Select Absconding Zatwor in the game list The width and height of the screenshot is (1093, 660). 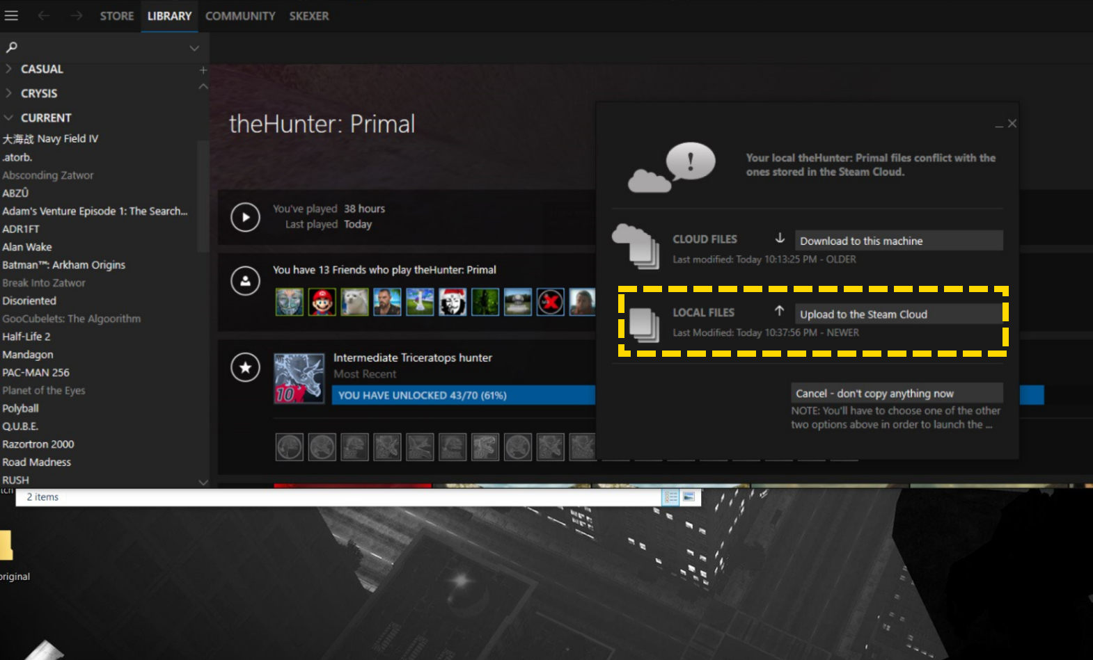pos(47,175)
